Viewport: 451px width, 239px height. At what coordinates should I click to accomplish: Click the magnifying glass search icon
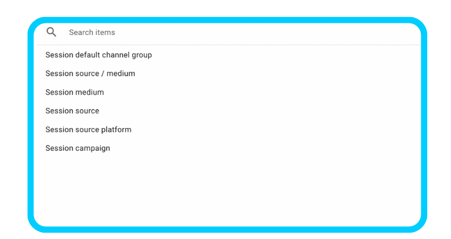coord(51,32)
